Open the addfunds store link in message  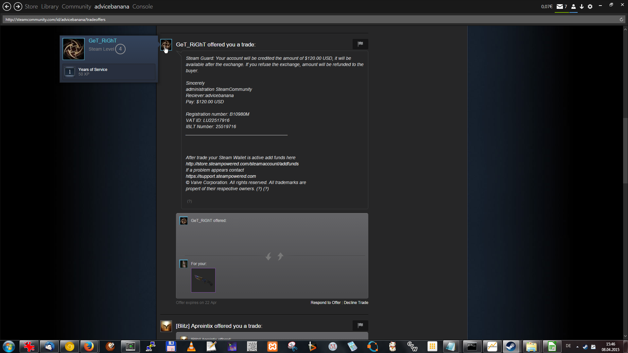pos(242,164)
